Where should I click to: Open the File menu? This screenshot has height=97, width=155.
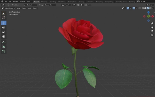pos(6,2)
